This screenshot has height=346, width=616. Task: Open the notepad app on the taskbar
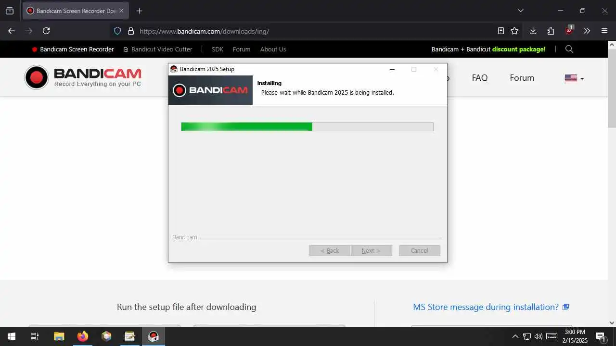130,336
